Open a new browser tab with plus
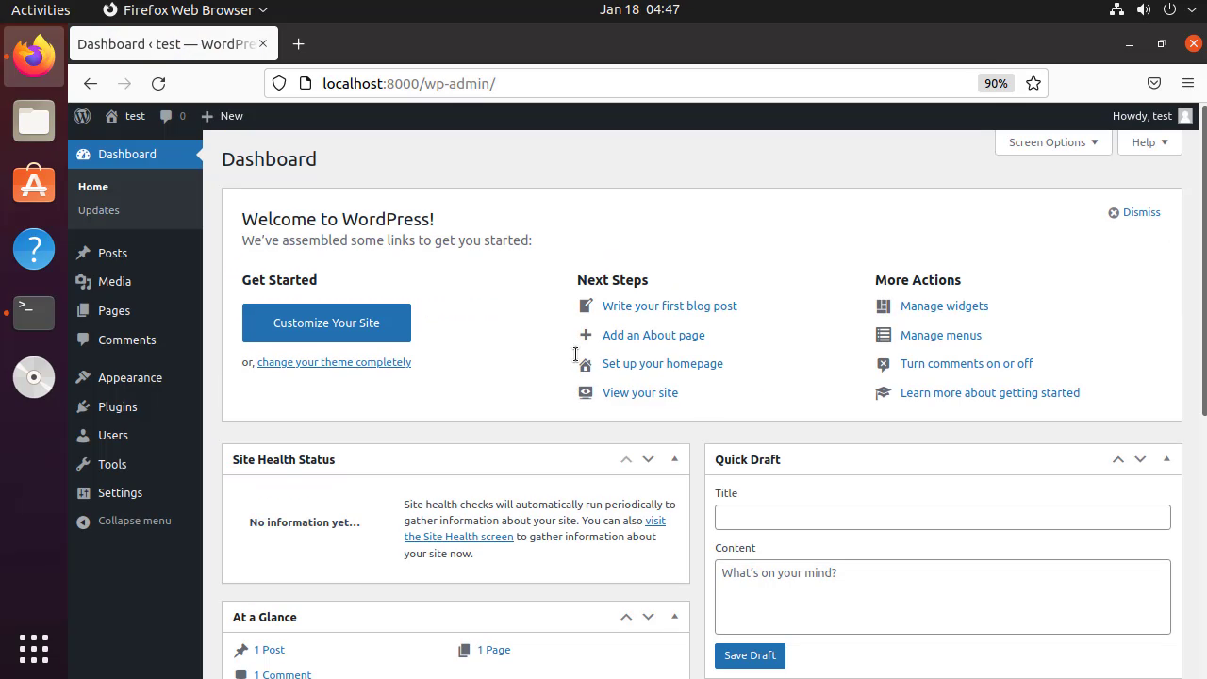The height and width of the screenshot is (679, 1207). click(298, 43)
